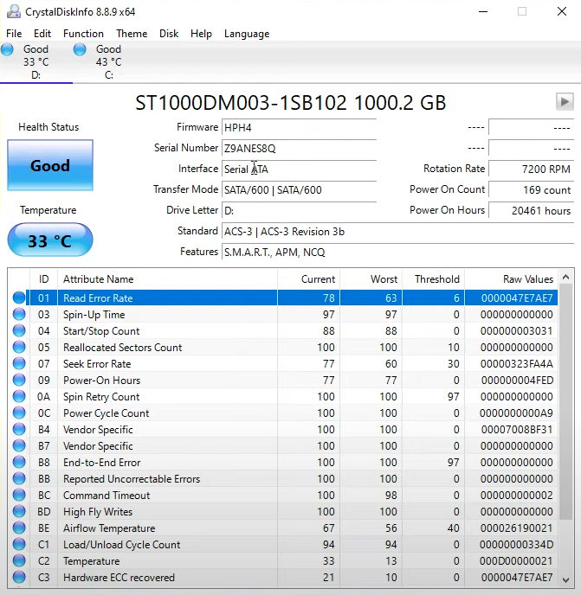The width and height of the screenshot is (581, 595).
Task: Switch to the C: disk tab at 43 °C
Action: [x=109, y=62]
